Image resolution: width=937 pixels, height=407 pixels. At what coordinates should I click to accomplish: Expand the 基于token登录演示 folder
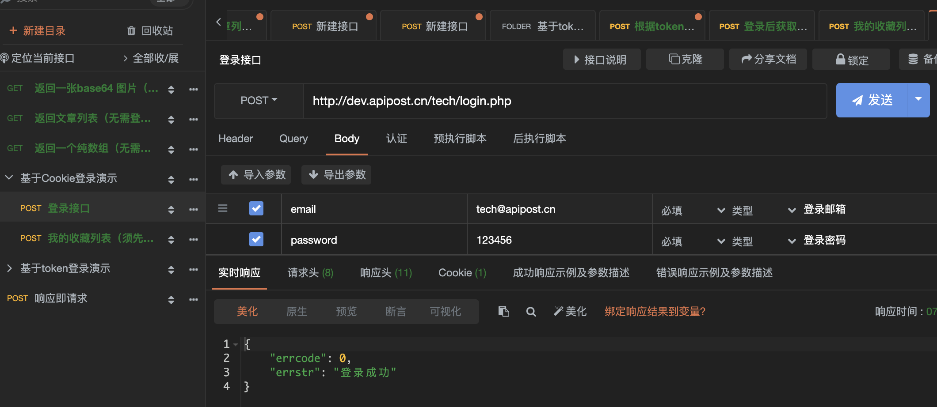9,268
